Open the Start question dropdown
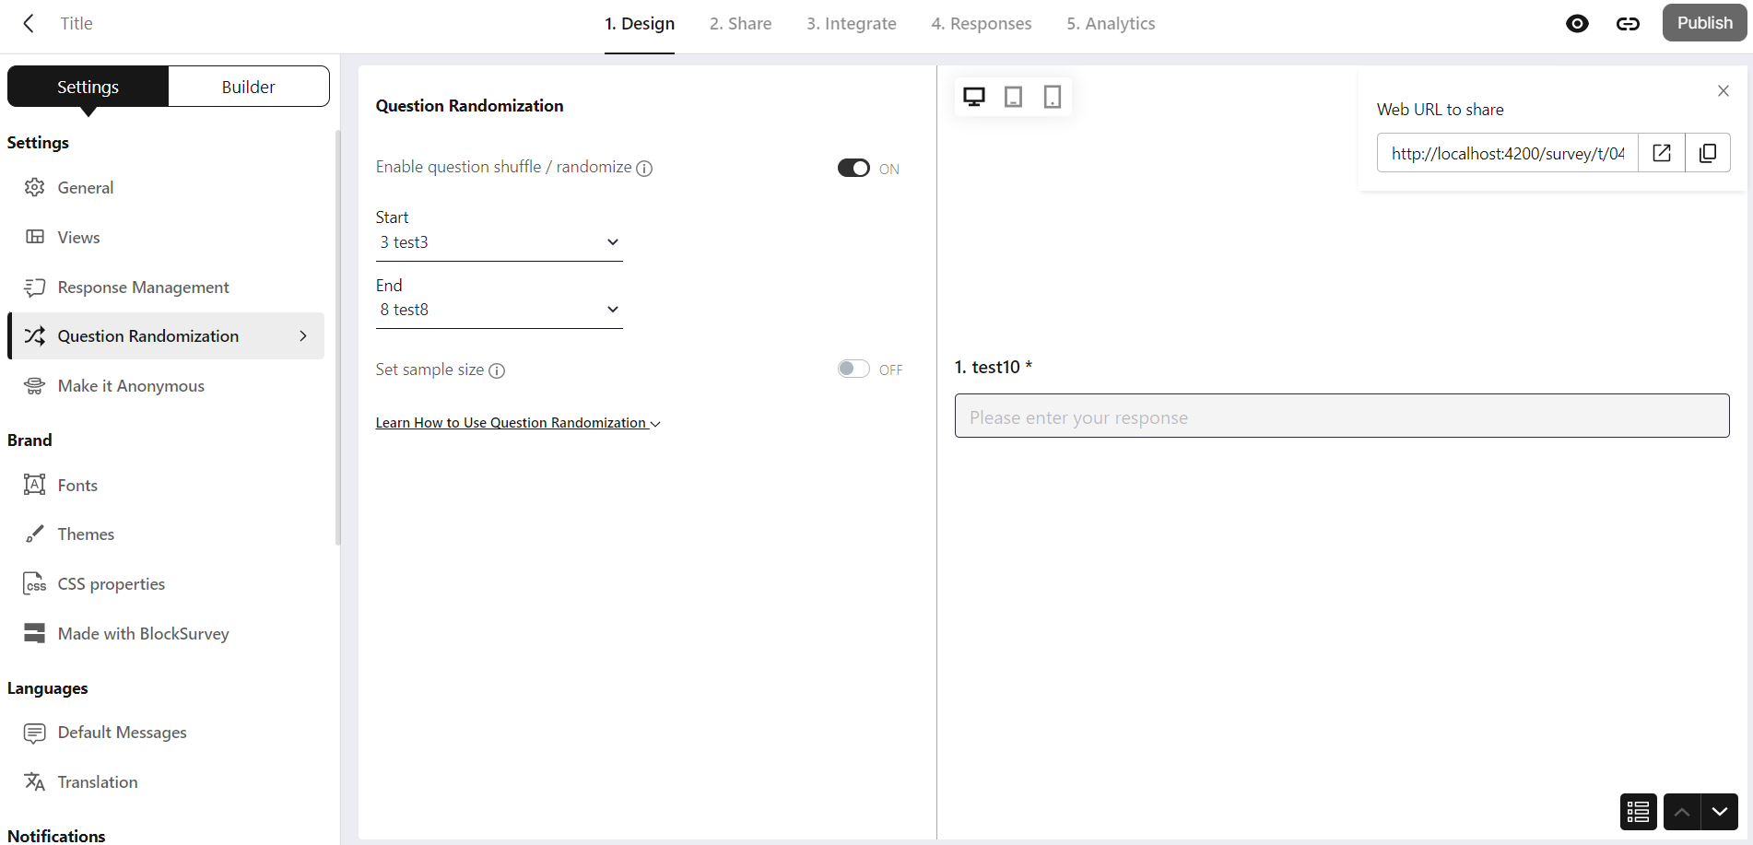 (x=499, y=242)
